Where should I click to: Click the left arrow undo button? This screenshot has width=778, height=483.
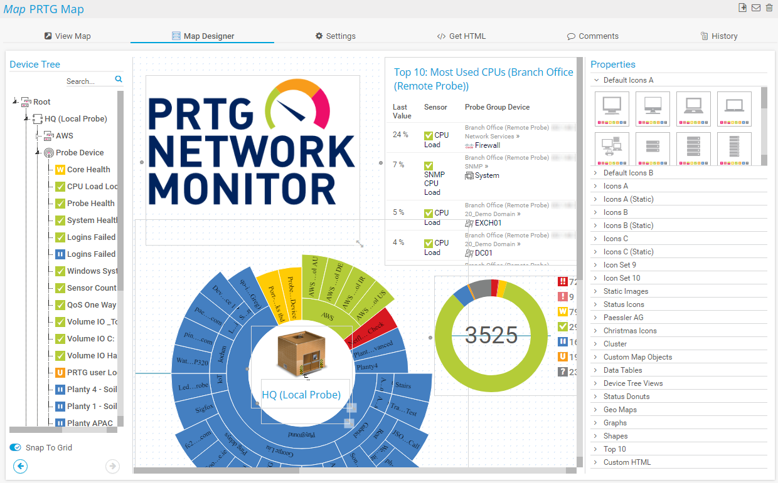(x=21, y=466)
